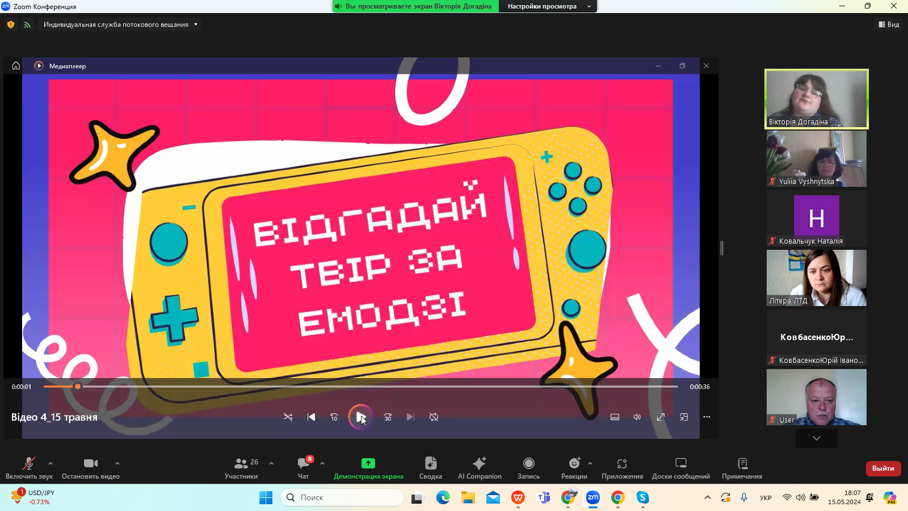Screen dimensions: 908x511
Task: Click the red Выйти leave button
Action: click(883, 468)
